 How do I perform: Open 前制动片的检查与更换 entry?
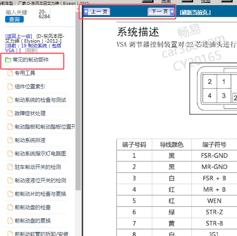point(40,194)
